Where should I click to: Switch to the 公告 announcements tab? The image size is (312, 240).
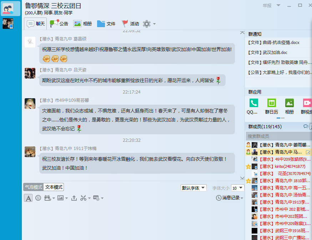click(x=61, y=24)
